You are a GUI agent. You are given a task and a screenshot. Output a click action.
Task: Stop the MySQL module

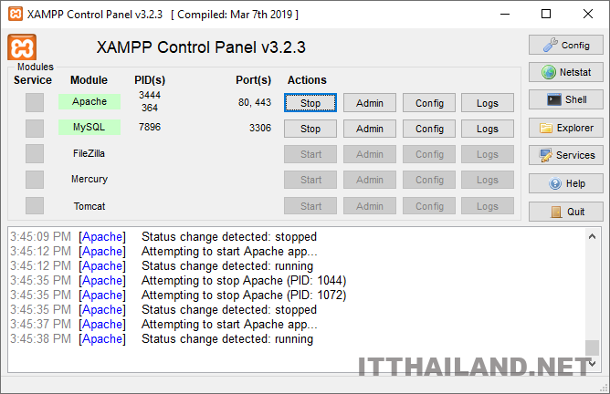(310, 129)
